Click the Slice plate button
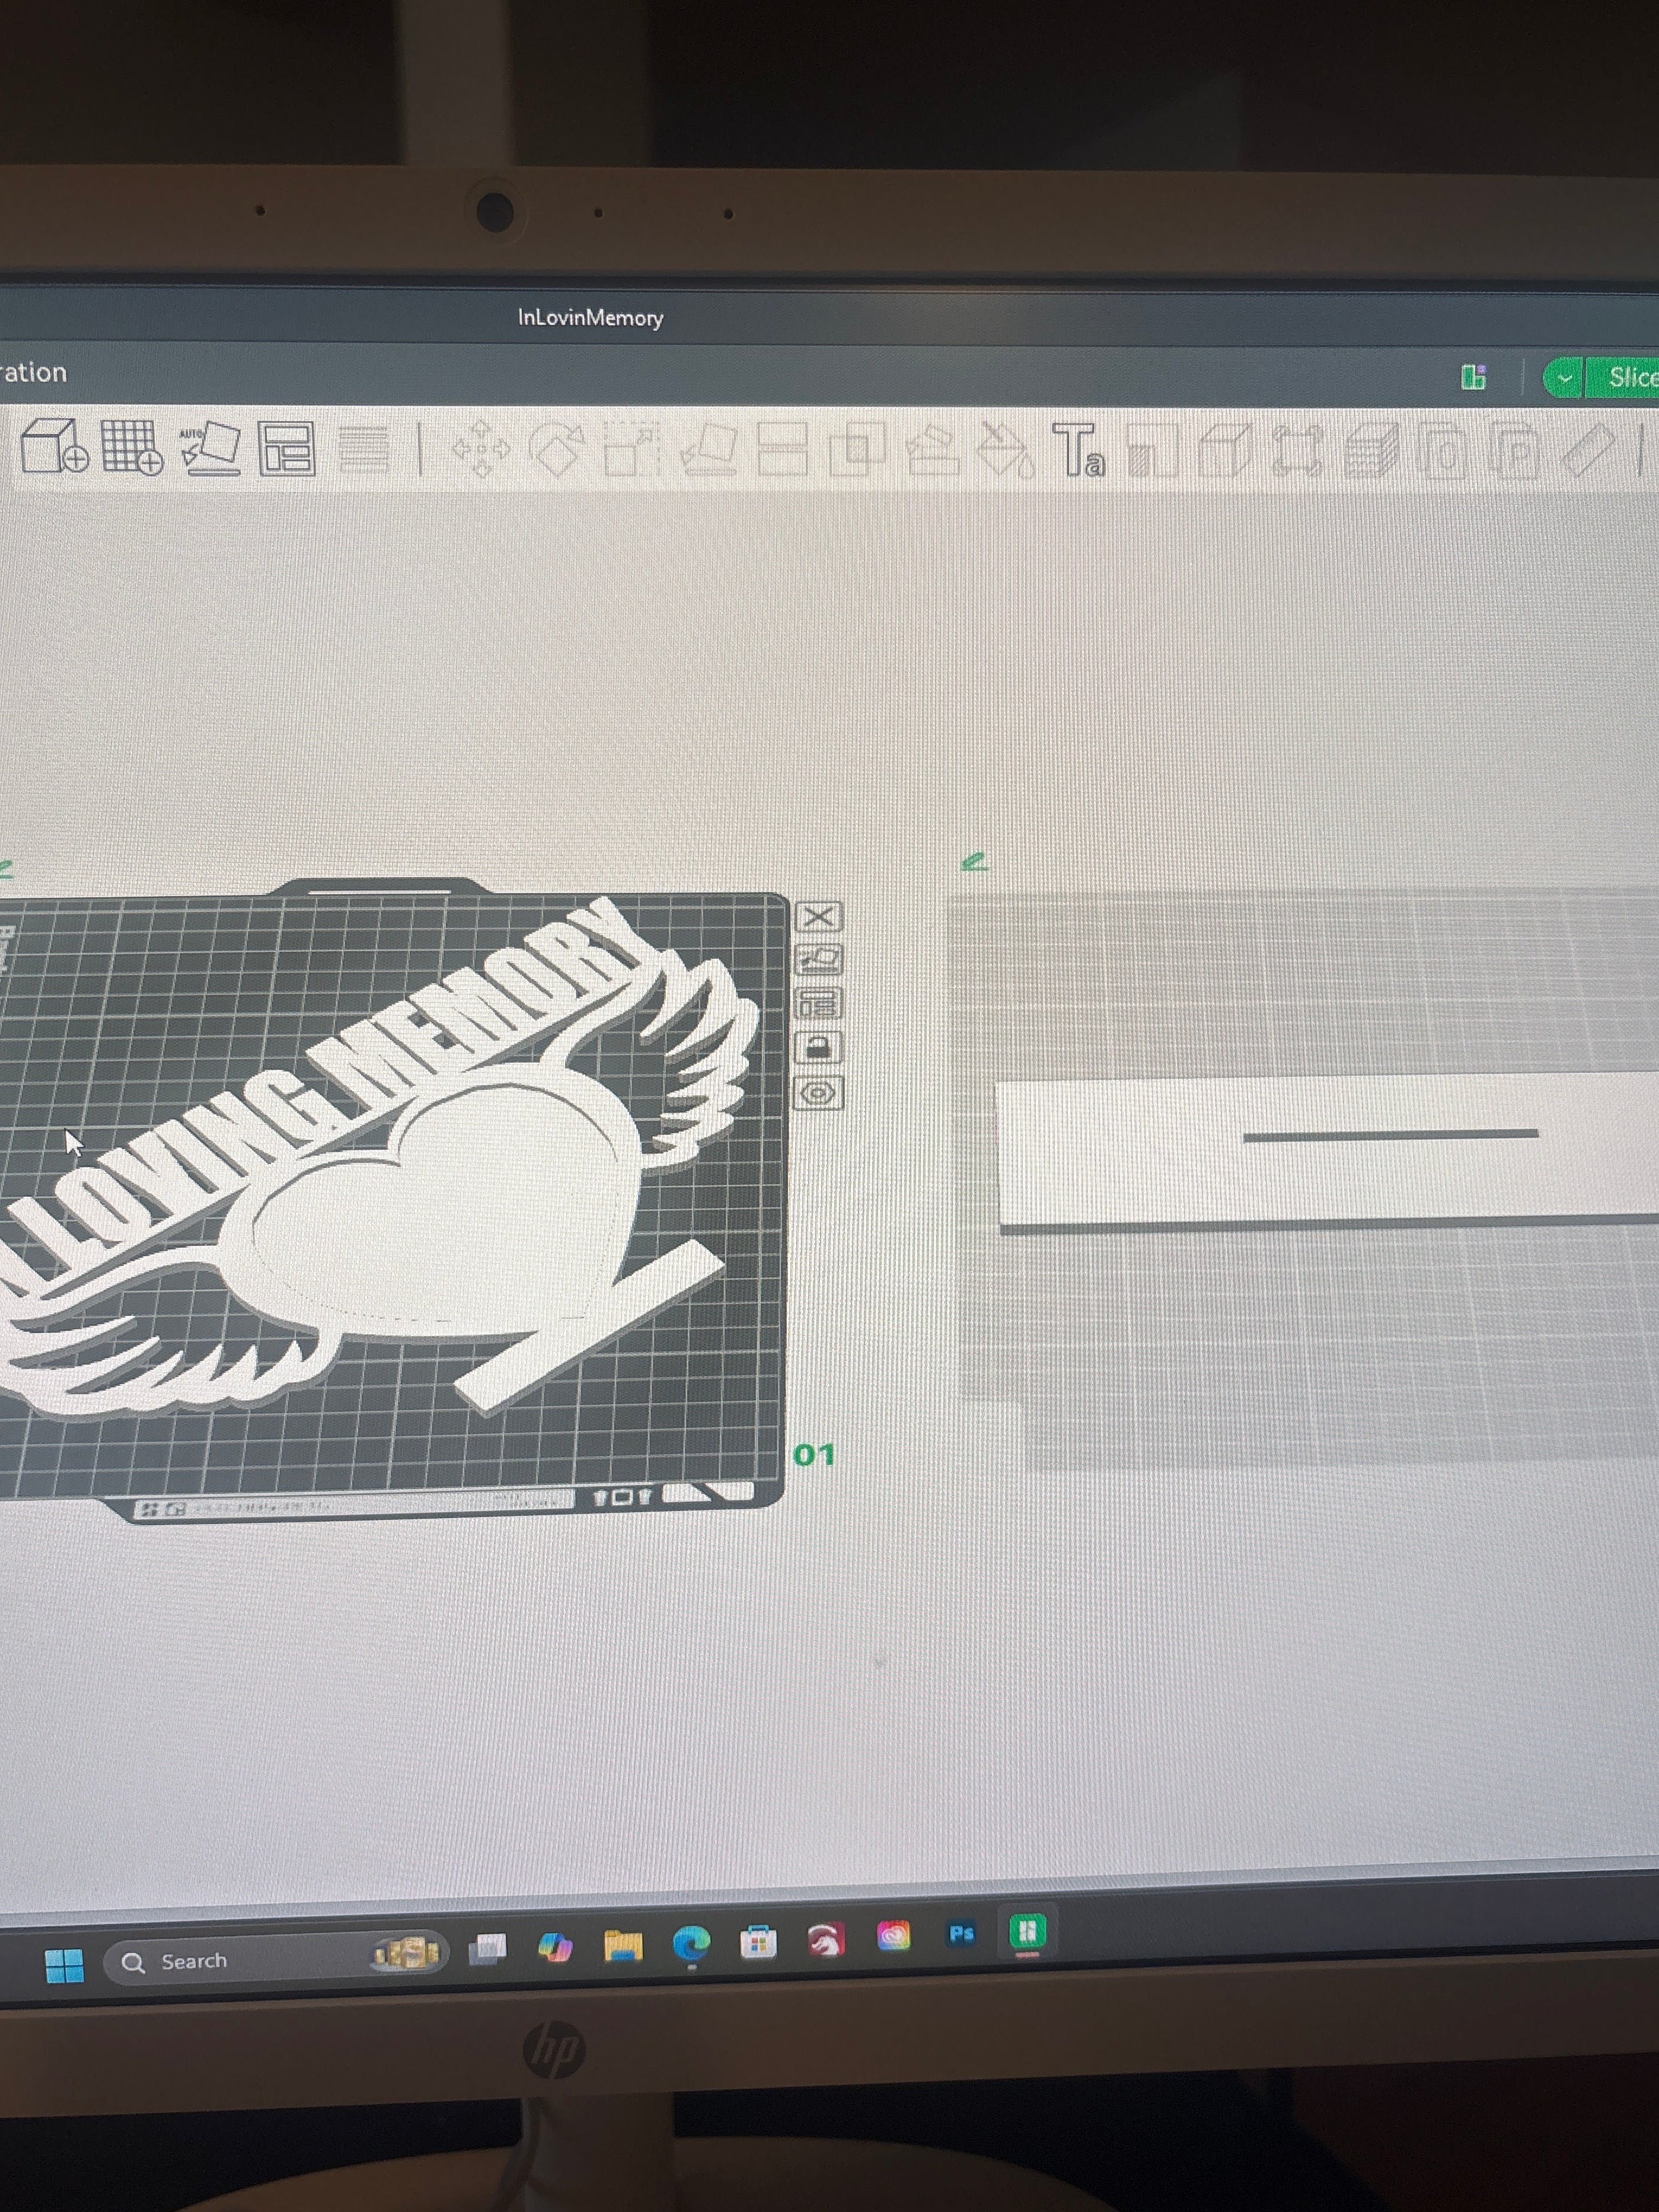Image resolution: width=1659 pixels, height=2212 pixels. (1624, 378)
